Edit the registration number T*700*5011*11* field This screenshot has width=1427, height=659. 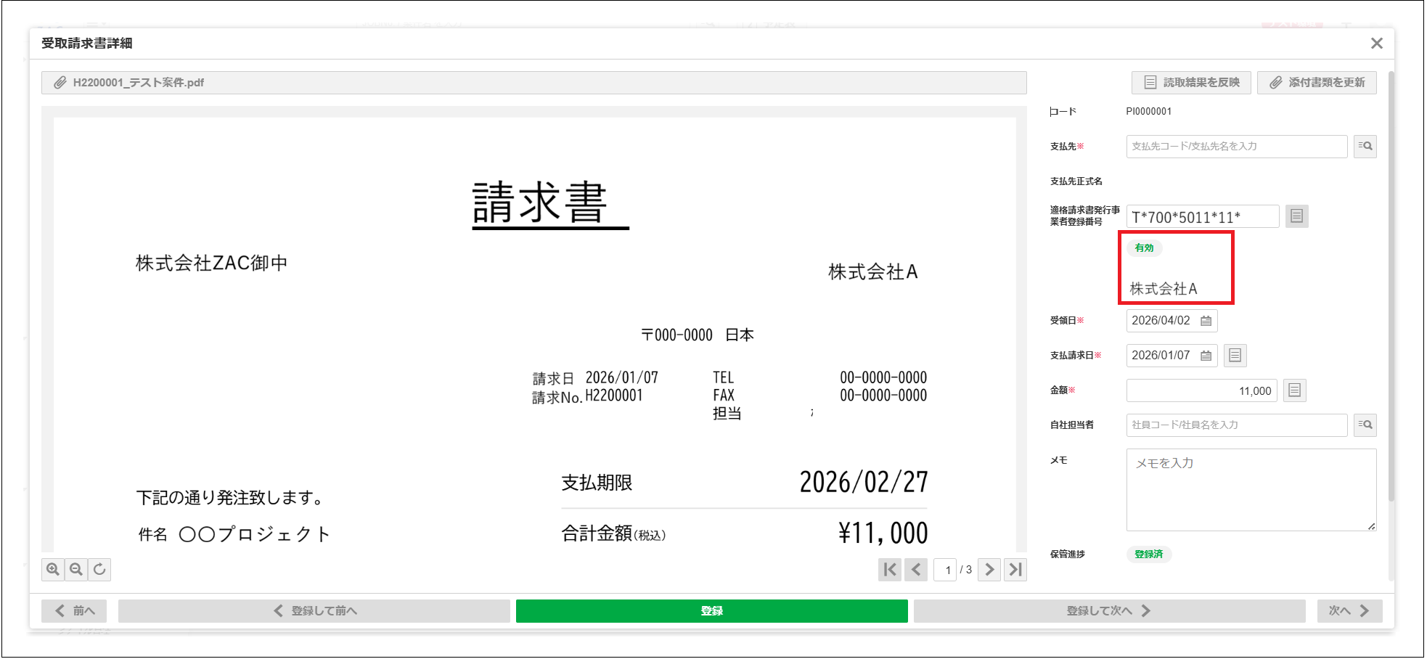1203,216
